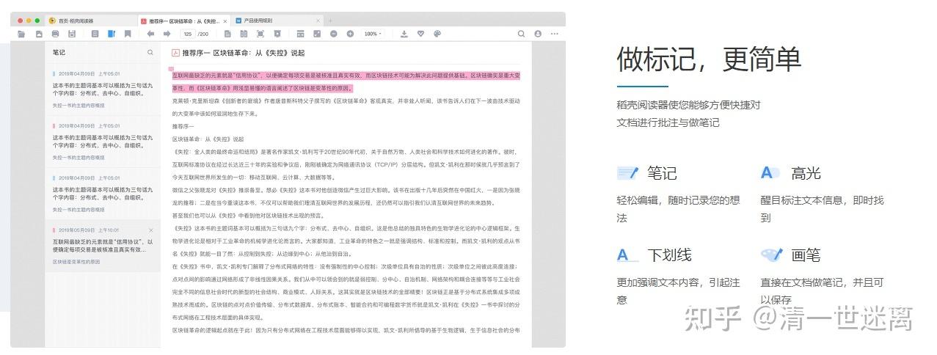
Task: Click the 笔记 feature pencil icon
Action: tap(628, 173)
